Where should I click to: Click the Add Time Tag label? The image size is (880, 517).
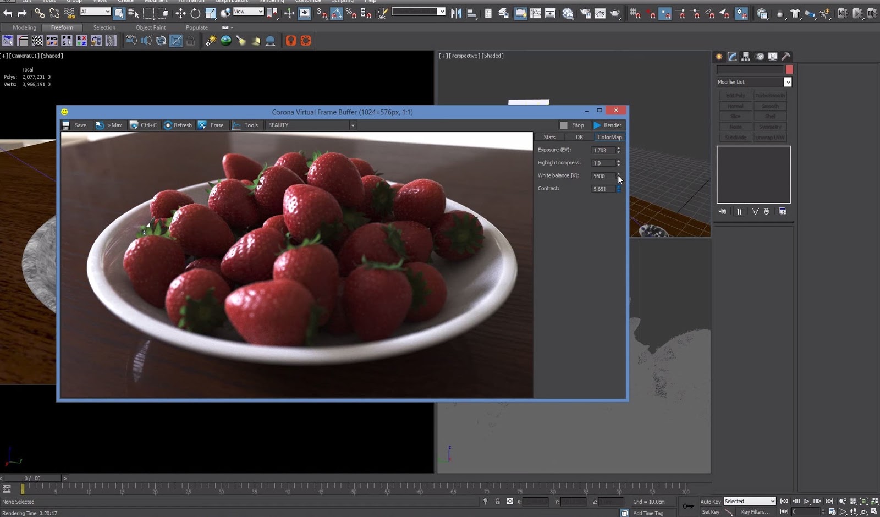click(648, 513)
